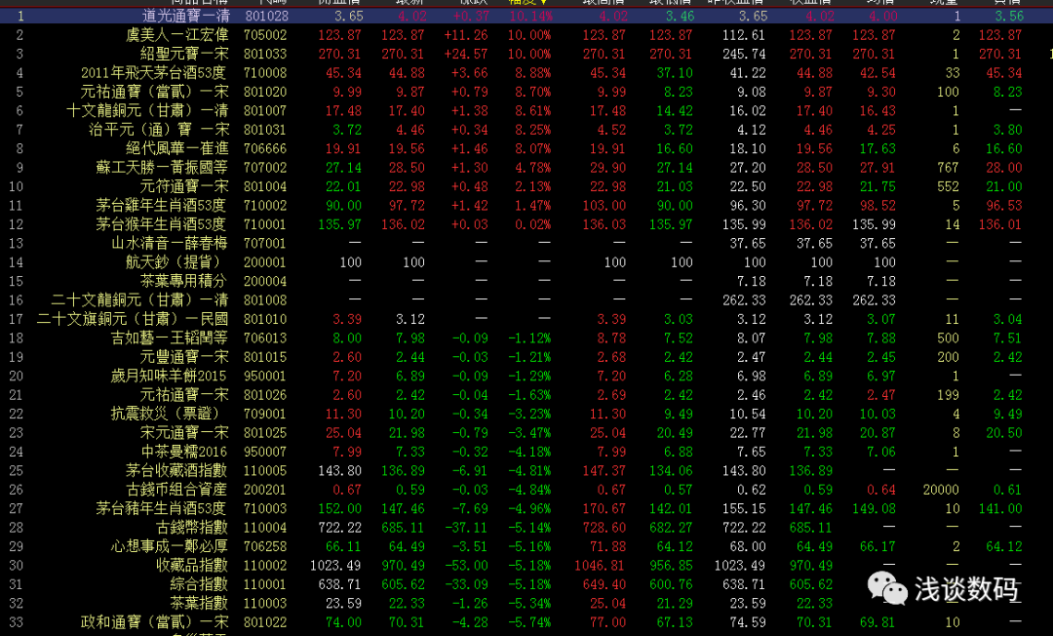Open the 紹聖元寶一宋 entry
Screen dimensions: 1053x636
[x=184, y=54]
